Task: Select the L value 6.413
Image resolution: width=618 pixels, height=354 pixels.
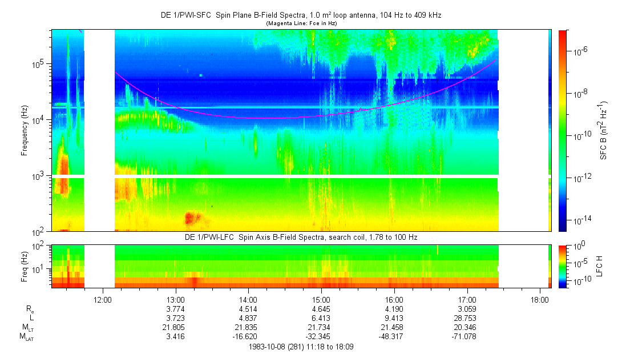Action: coord(321,318)
